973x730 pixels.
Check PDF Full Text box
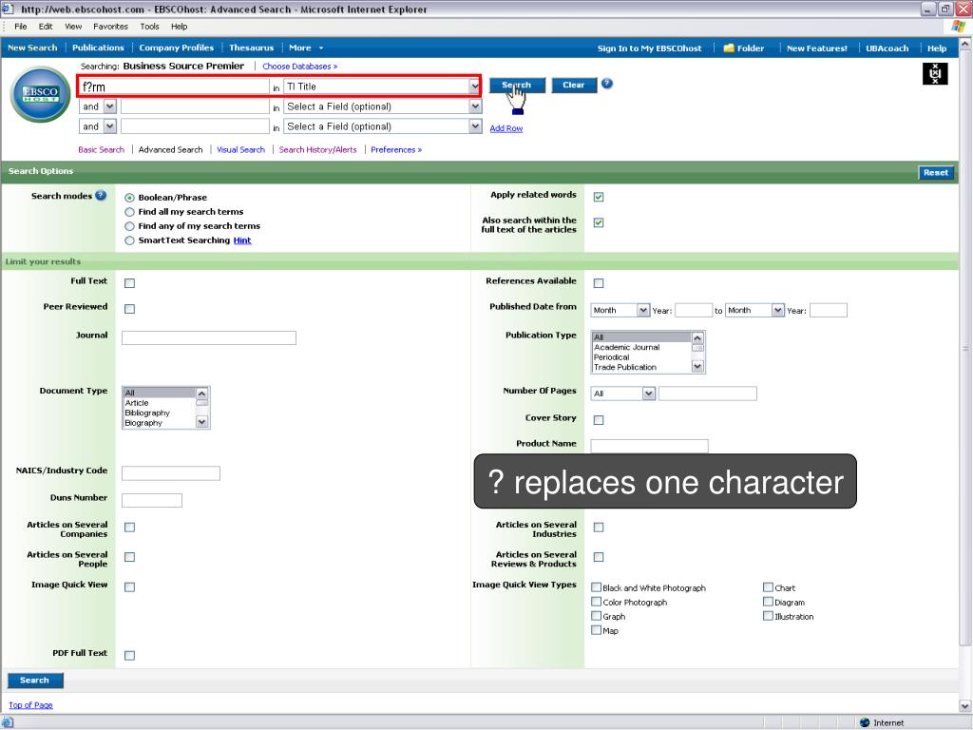tap(129, 656)
